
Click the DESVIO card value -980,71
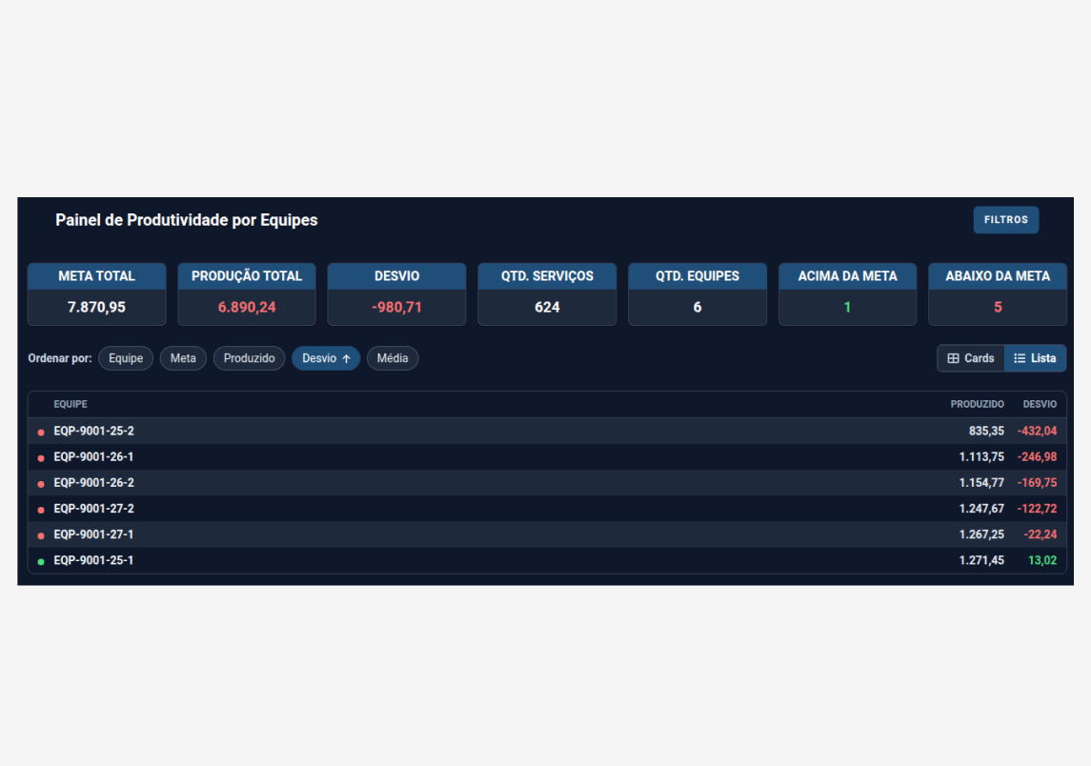point(396,308)
